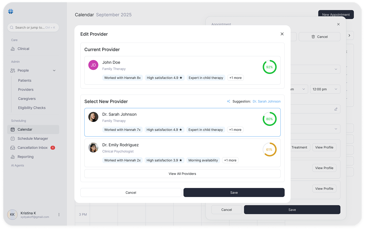The width and height of the screenshot is (365, 230).
Task: Click the People icon in the Admin section
Action: [12, 70]
